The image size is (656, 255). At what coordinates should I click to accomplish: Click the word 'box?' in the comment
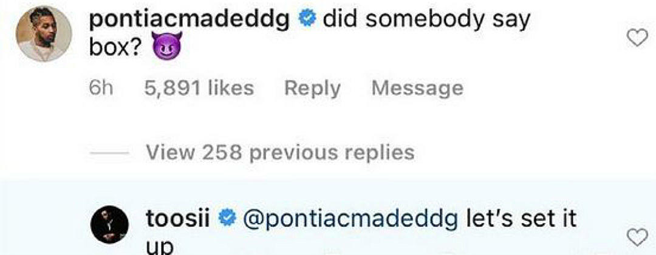(115, 50)
